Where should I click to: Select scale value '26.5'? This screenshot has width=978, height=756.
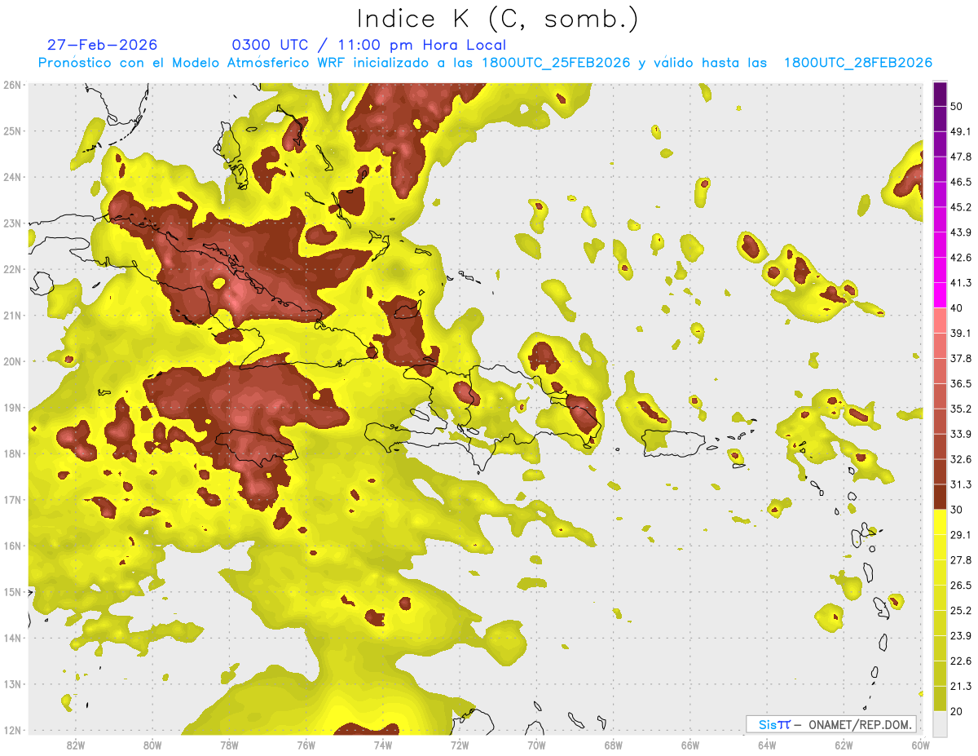pyautogui.click(x=961, y=585)
